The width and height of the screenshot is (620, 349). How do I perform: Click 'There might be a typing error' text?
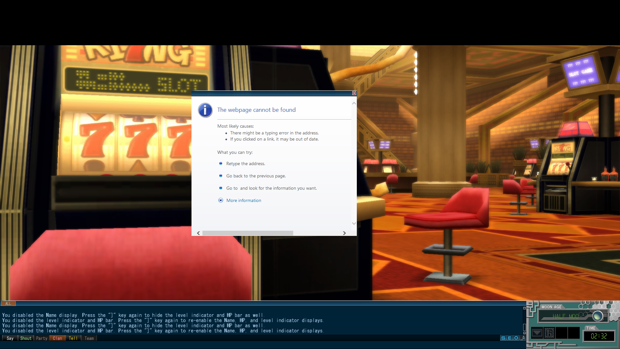point(274,133)
